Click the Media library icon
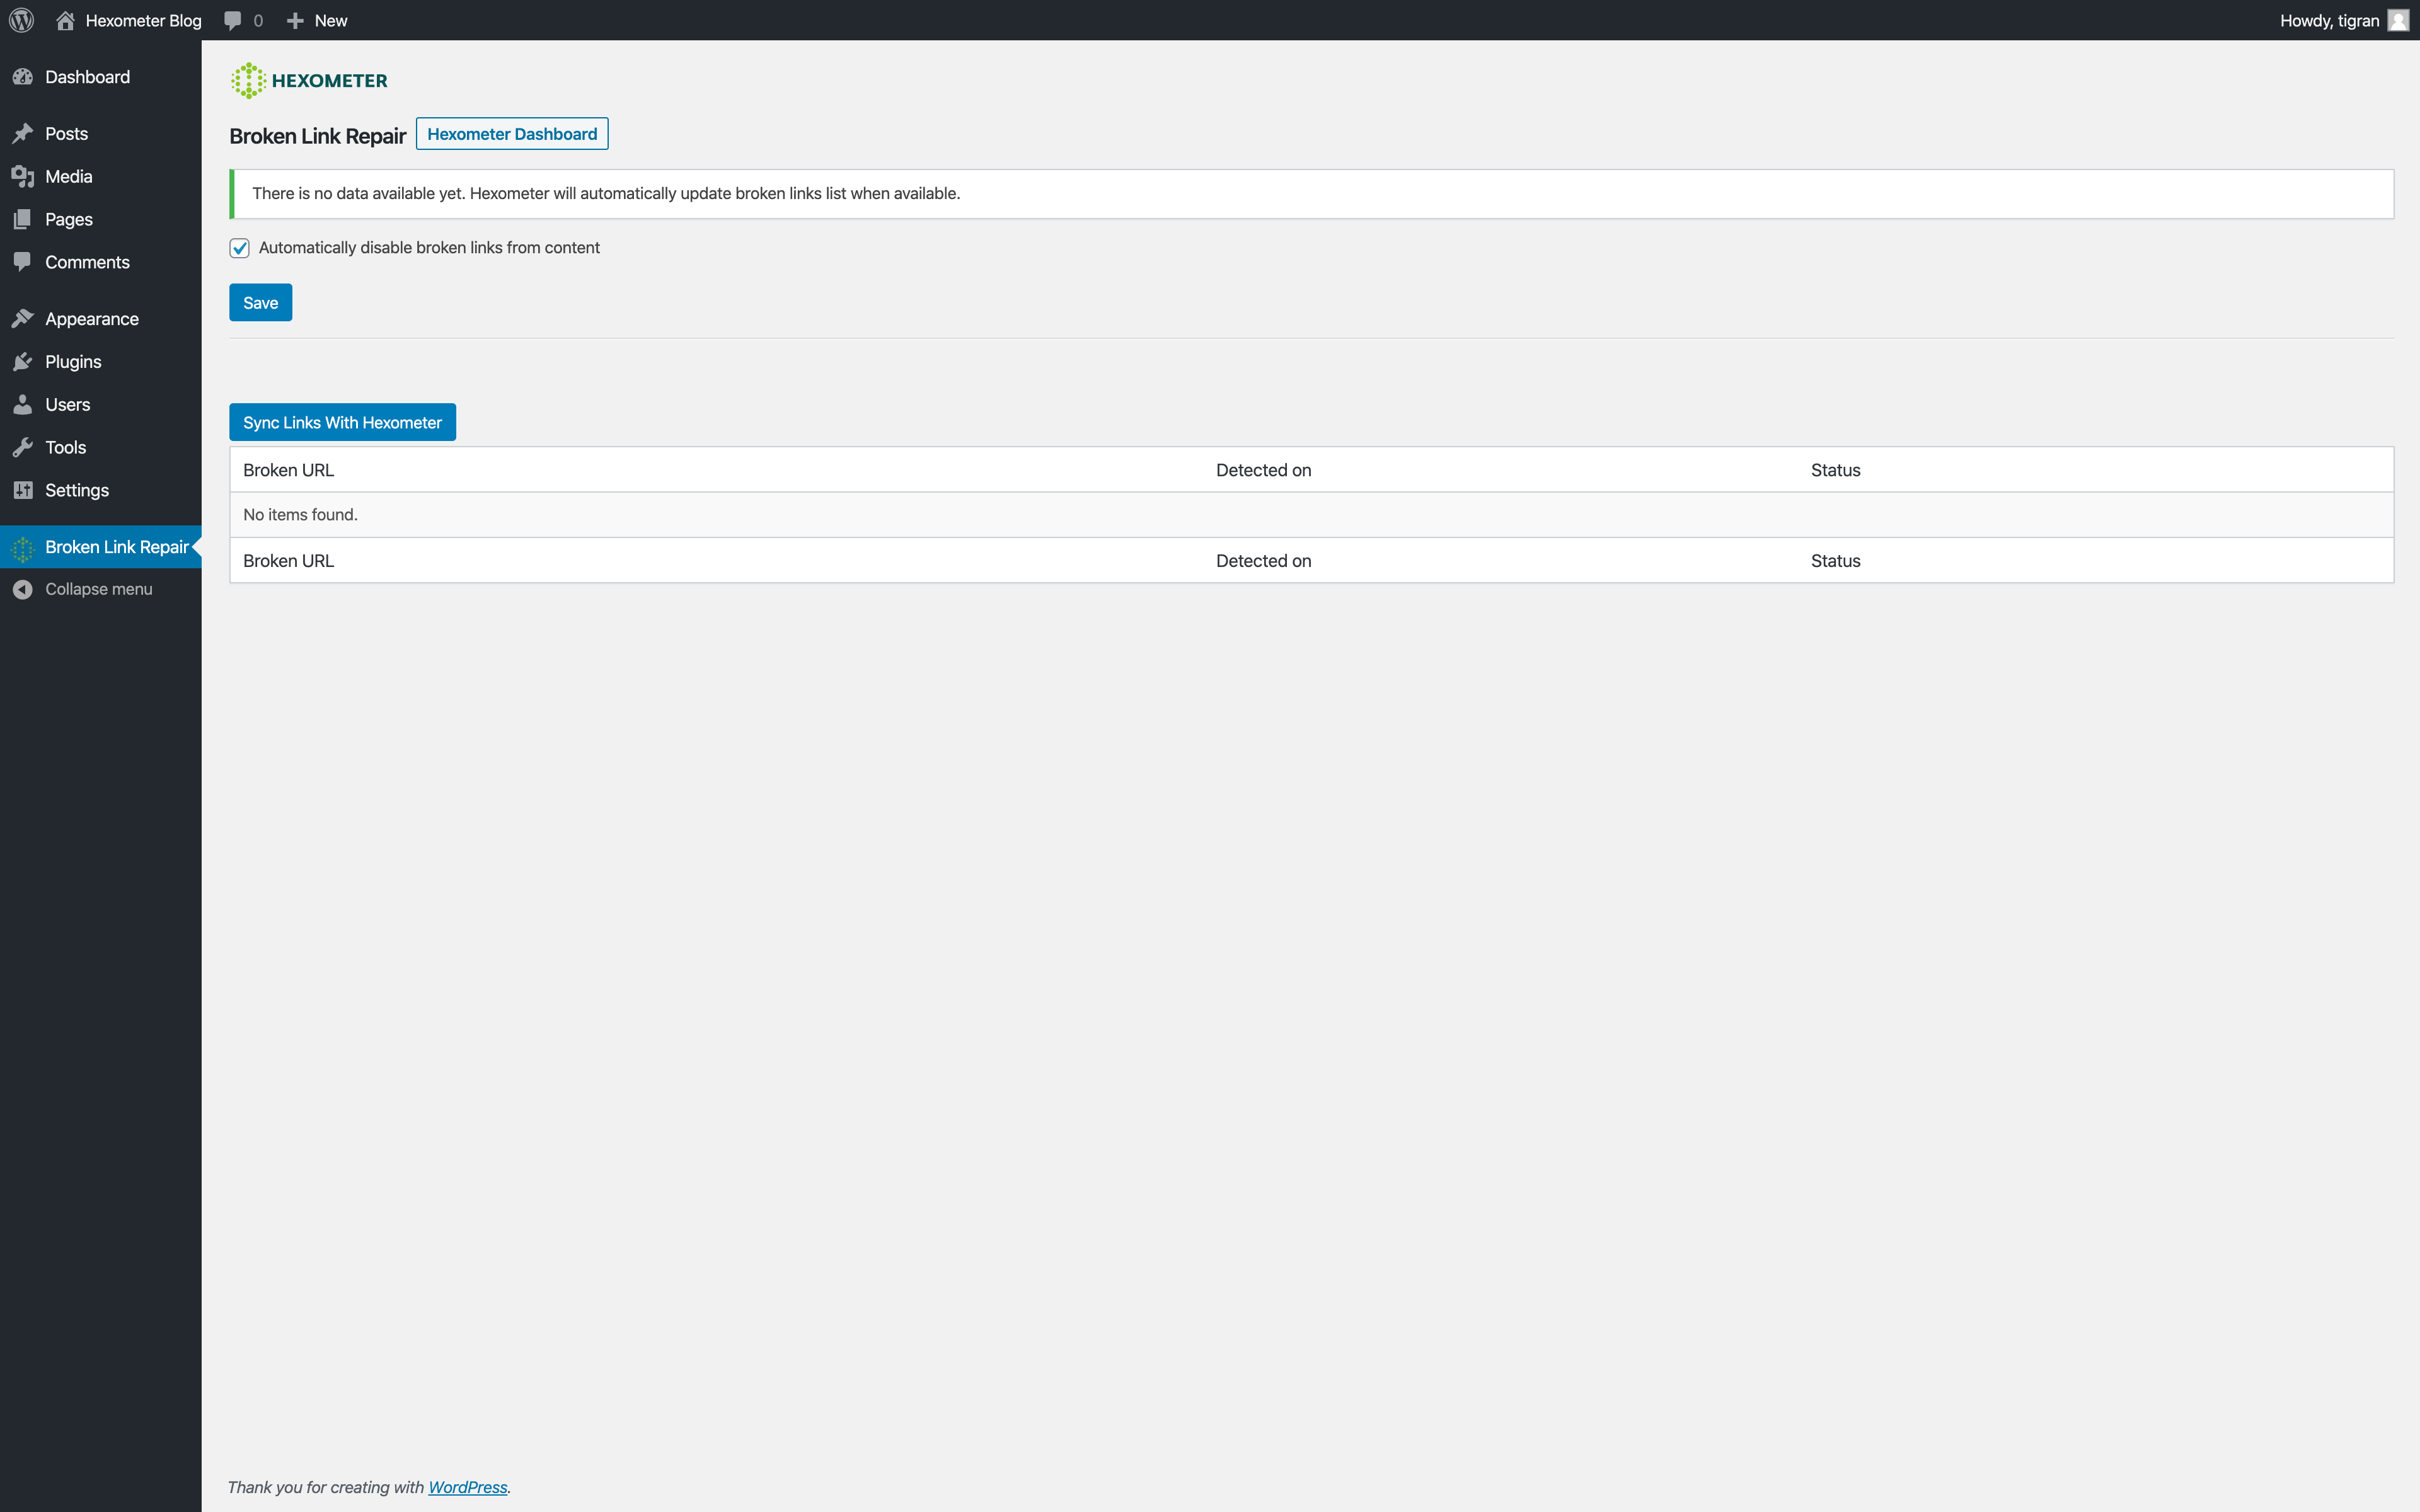 click(23, 177)
